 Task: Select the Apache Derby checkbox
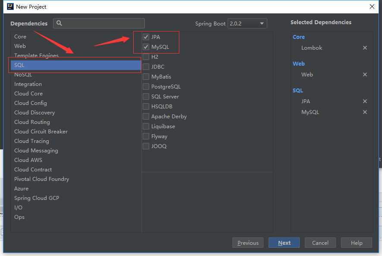(x=146, y=117)
